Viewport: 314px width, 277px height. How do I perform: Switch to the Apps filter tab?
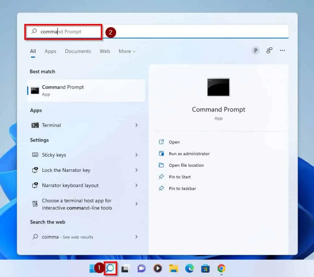(x=51, y=51)
